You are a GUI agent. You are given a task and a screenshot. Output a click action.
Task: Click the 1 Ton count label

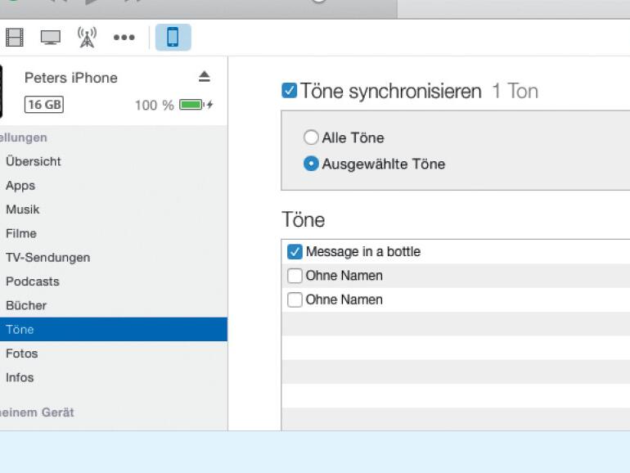click(515, 91)
